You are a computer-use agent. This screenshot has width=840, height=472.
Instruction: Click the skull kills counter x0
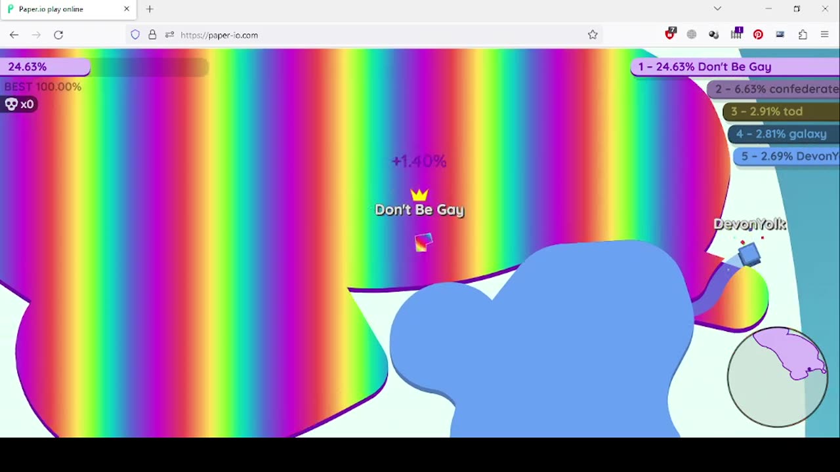click(x=19, y=104)
